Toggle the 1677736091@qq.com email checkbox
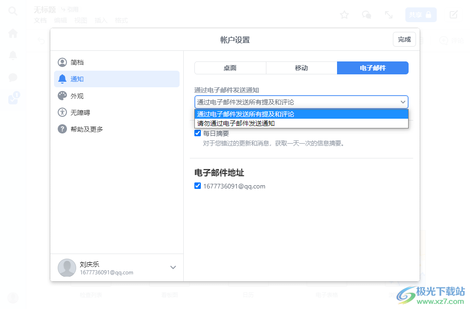470x309 pixels. tap(198, 186)
